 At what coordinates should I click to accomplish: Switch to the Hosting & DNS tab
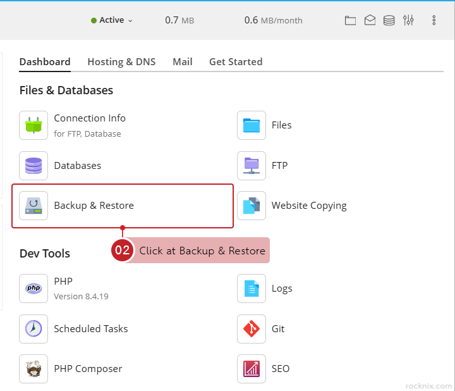(121, 62)
